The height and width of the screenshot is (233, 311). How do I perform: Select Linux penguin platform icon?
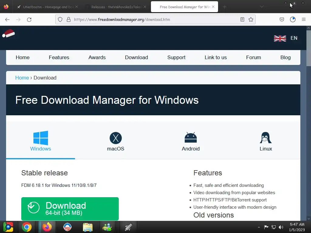tap(265, 137)
